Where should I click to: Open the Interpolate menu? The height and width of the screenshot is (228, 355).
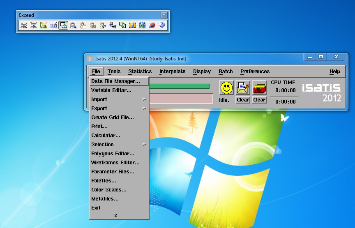(x=172, y=71)
